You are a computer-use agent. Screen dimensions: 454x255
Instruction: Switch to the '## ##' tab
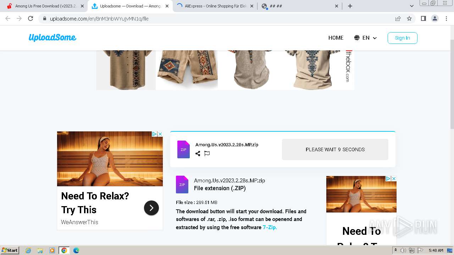[x=299, y=6]
